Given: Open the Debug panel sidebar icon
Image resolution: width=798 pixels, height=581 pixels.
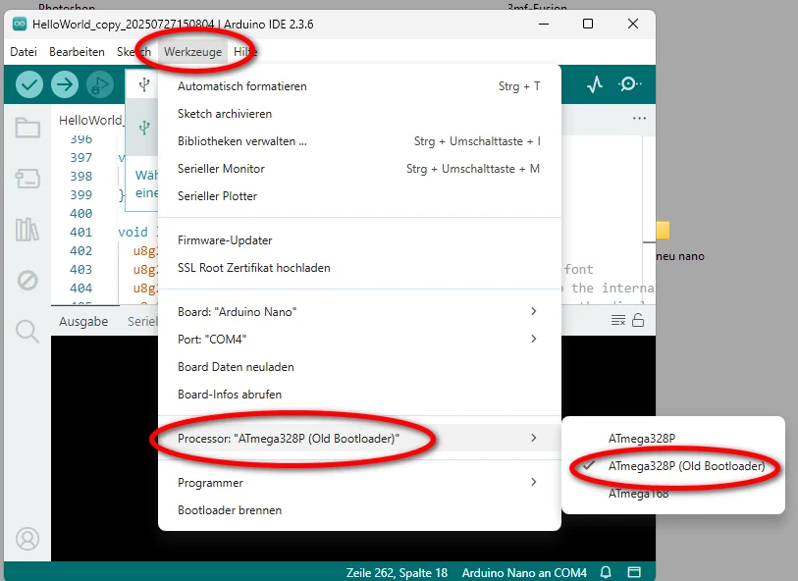Looking at the screenshot, I should tap(27, 280).
